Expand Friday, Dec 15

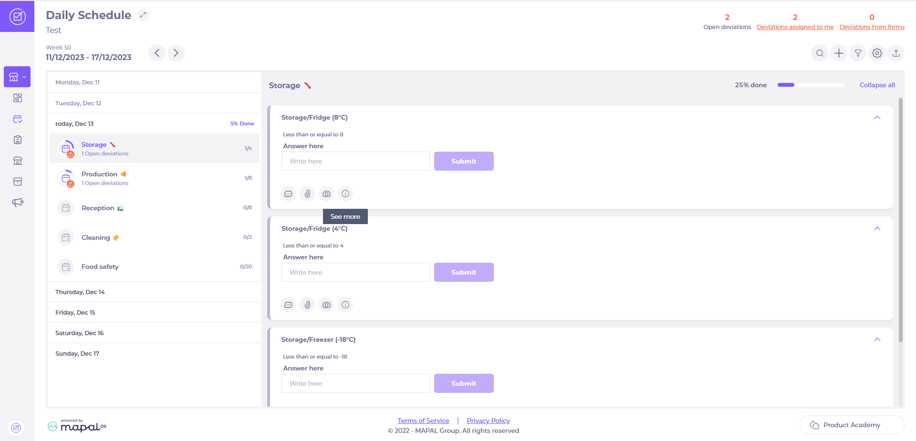click(x=155, y=312)
